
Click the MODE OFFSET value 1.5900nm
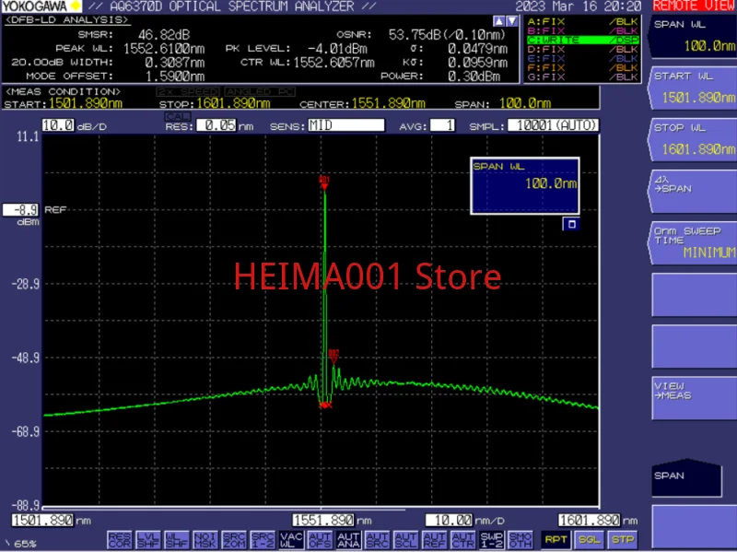[x=175, y=76]
